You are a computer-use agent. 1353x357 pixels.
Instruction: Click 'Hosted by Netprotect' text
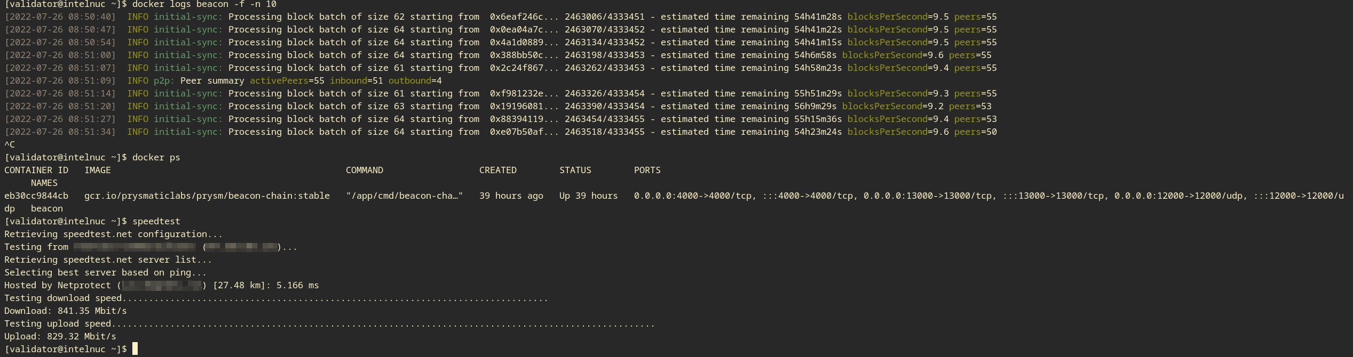(x=58, y=286)
